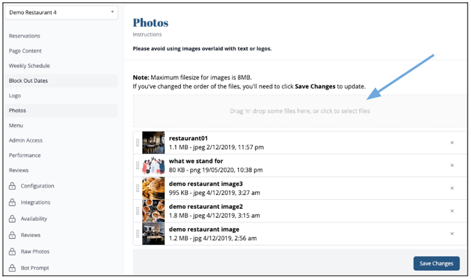Click drag handle of demo restaurant image2
471x280 pixels.
pos(138,212)
